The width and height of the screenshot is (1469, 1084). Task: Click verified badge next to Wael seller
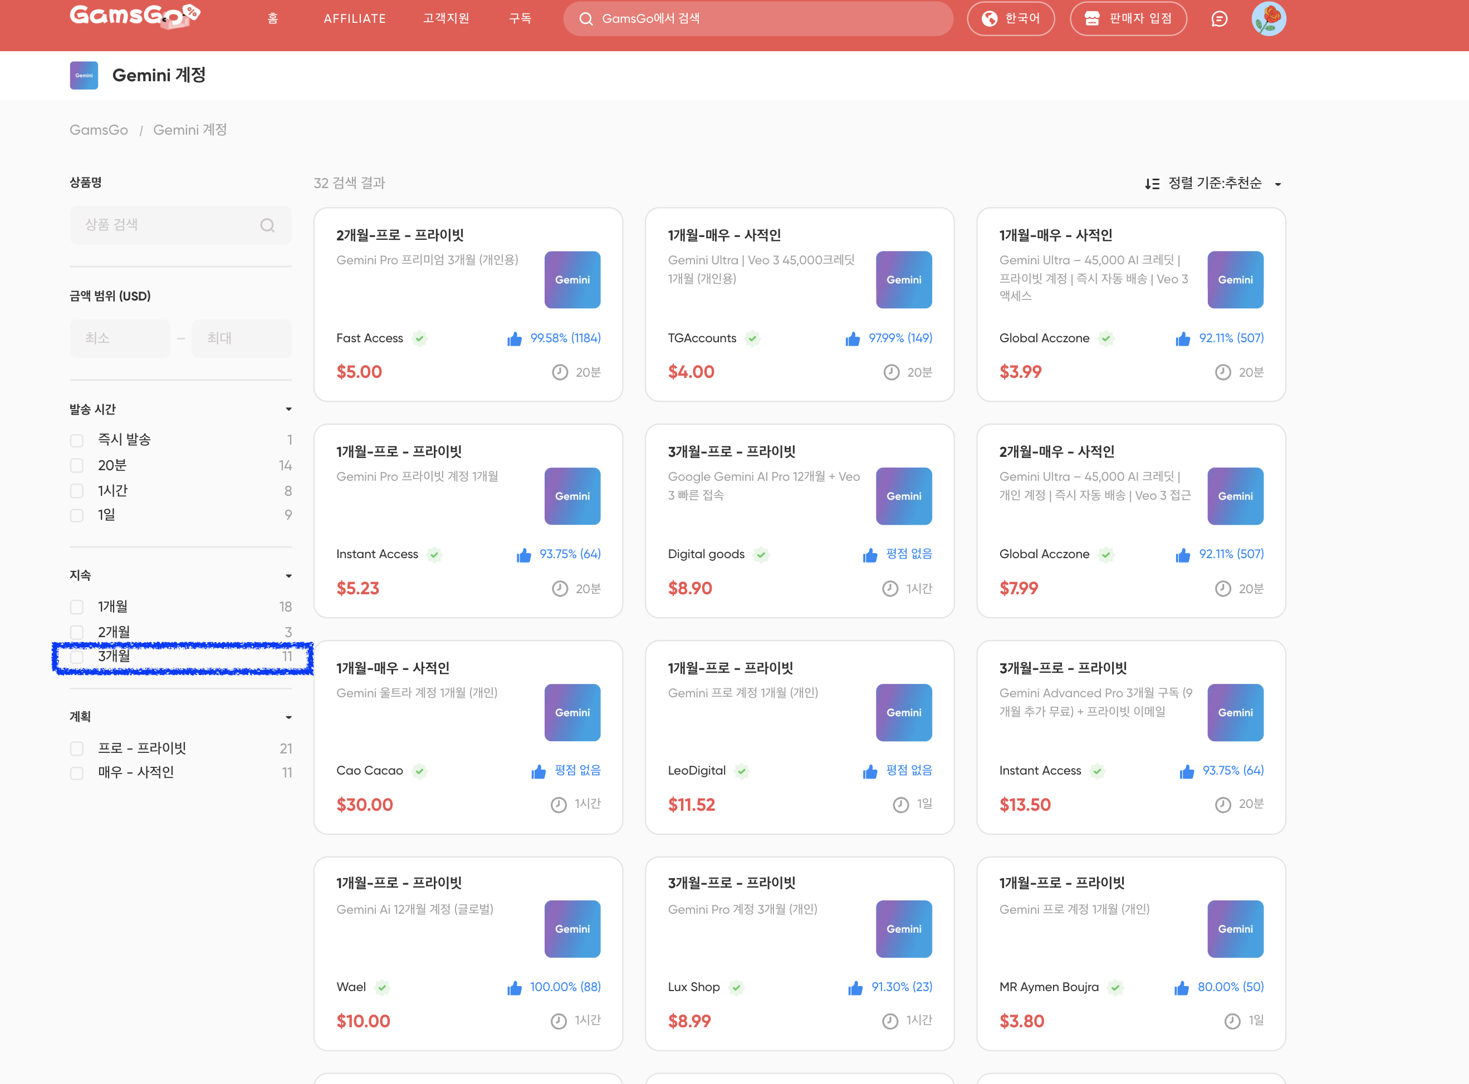click(x=382, y=988)
